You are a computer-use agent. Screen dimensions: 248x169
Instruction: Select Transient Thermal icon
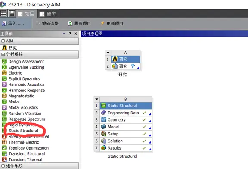pyautogui.click(x=4, y=160)
